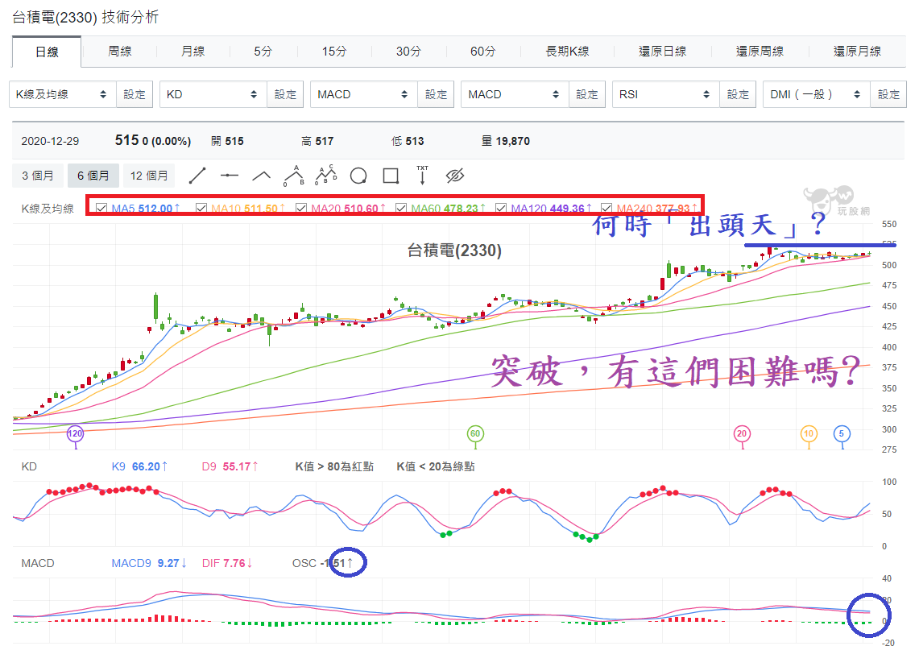The height and width of the screenshot is (646, 919).
Task: Open the KD indicator dropdown
Action: point(213,94)
